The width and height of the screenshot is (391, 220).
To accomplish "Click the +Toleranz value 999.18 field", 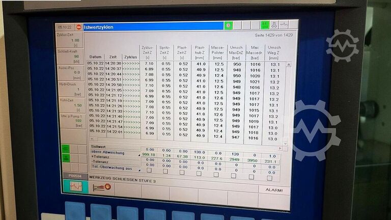I will tap(149, 154).
